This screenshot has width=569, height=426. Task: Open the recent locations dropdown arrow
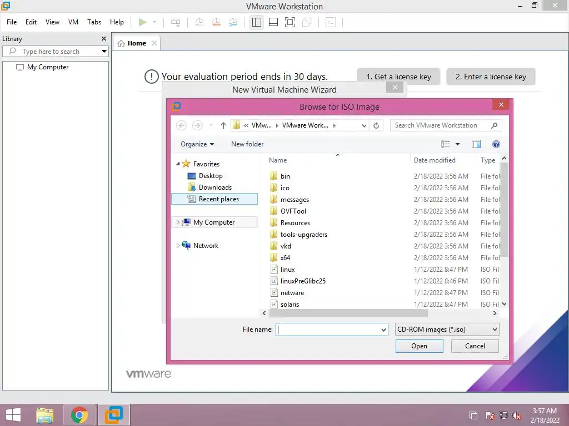[x=211, y=125]
